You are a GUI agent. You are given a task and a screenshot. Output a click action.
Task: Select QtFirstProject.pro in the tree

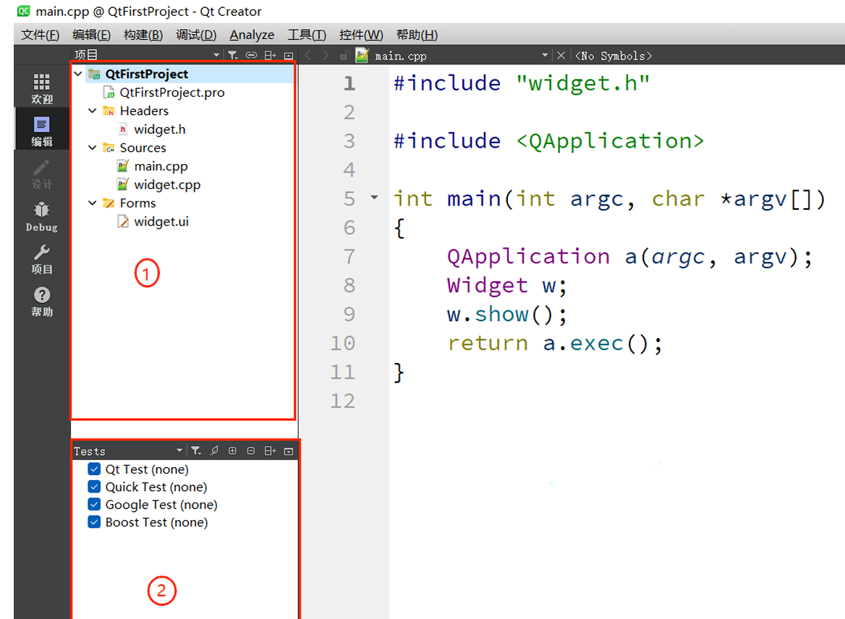point(172,93)
